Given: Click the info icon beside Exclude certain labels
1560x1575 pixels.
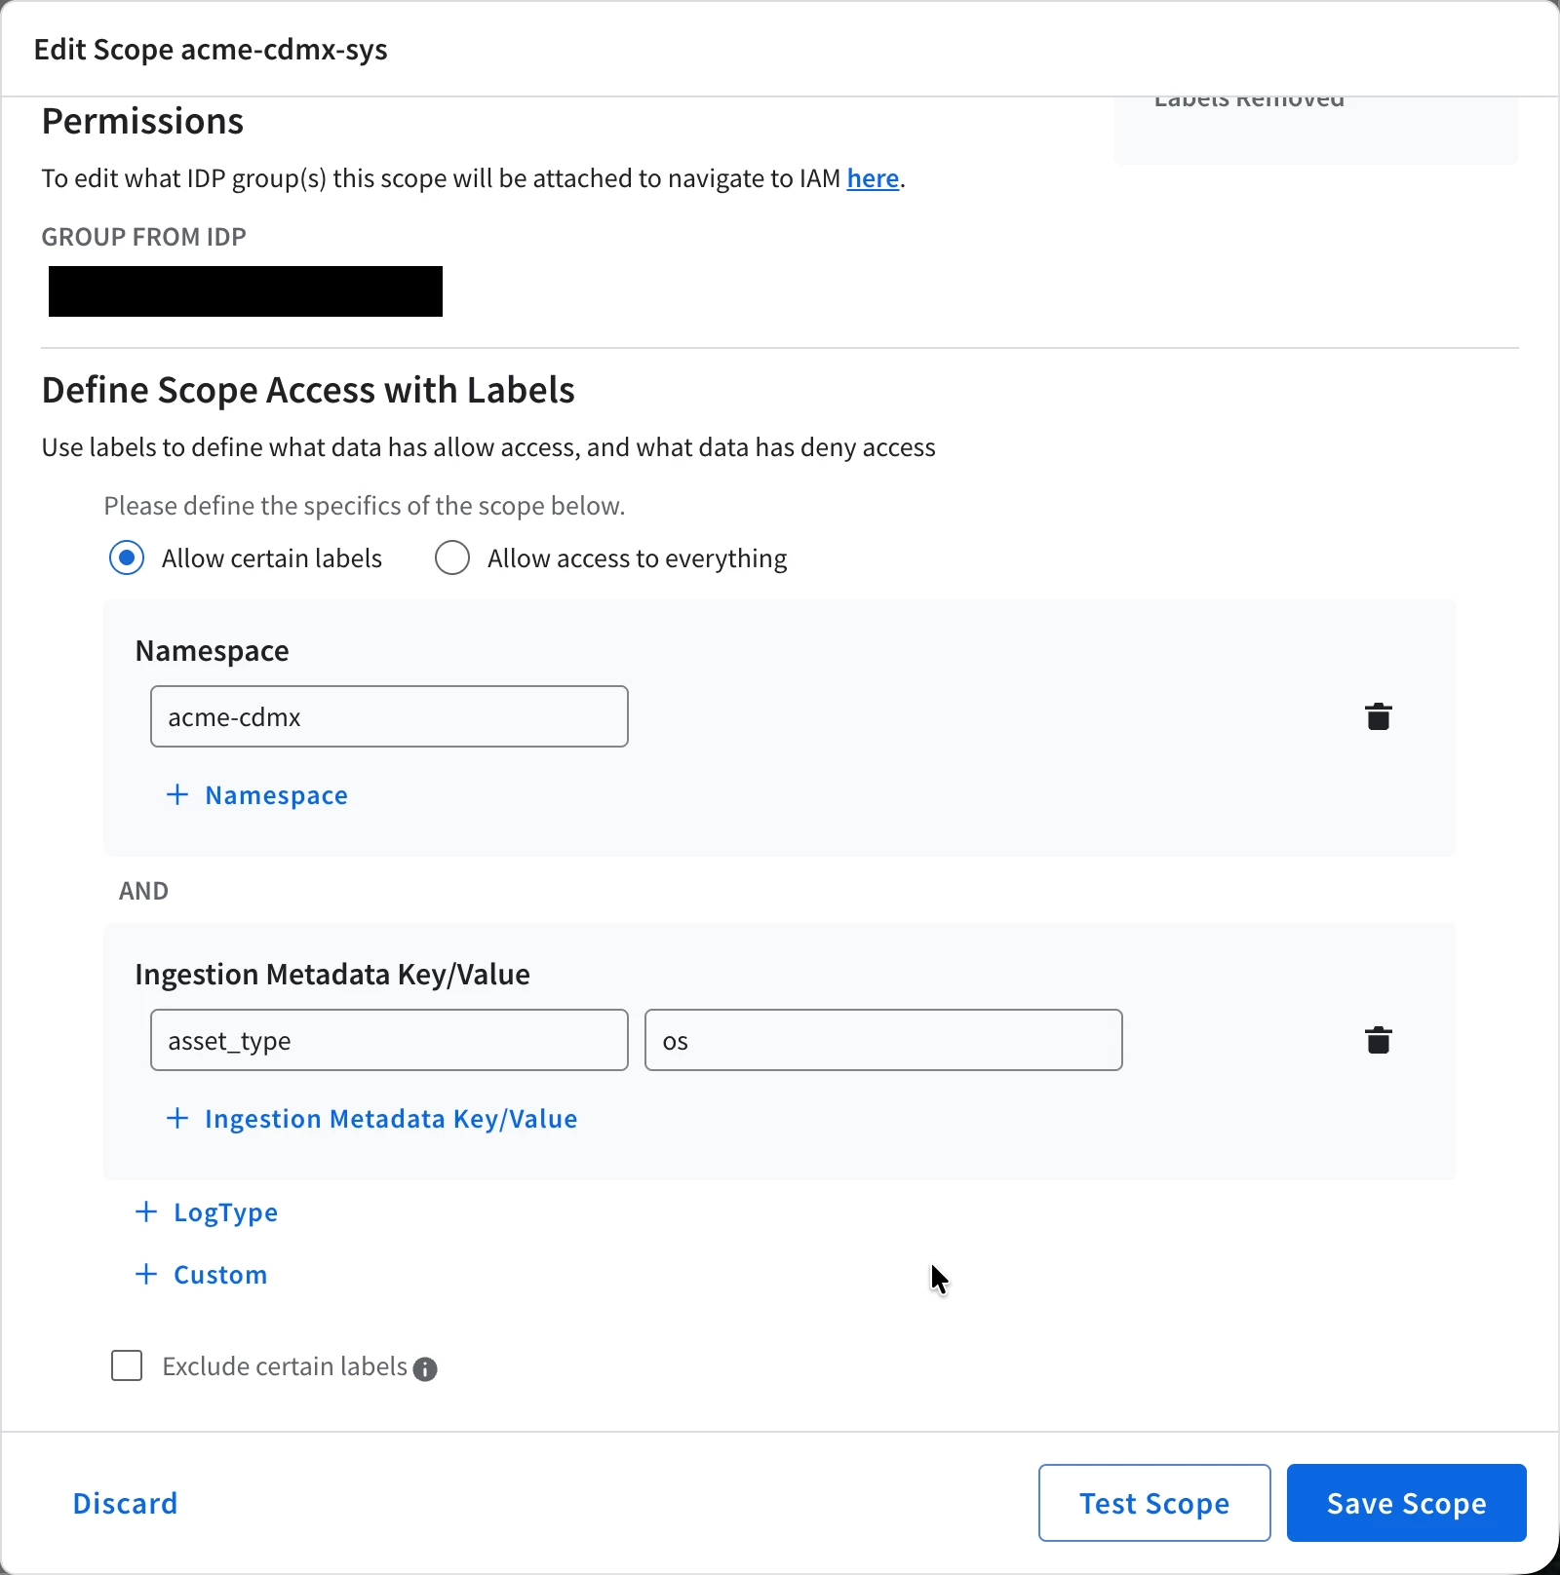Looking at the screenshot, I should 425,1368.
